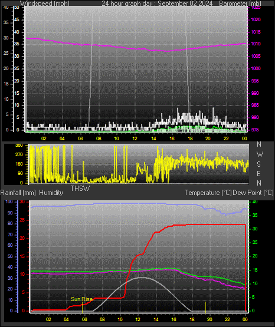Click the S wind direction letter
The width and height of the screenshot is (275, 327).
tap(258, 164)
